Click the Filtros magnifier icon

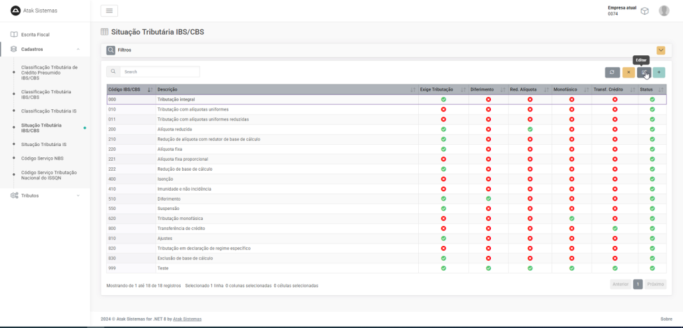pyautogui.click(x=111, y=50)
